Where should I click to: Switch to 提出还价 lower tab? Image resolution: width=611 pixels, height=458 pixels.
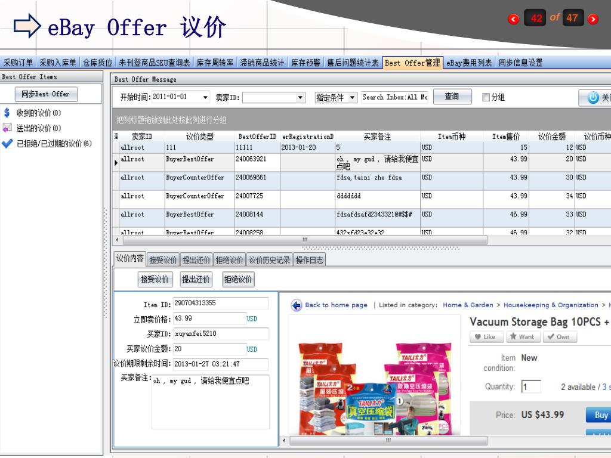[x=196, y=260]
